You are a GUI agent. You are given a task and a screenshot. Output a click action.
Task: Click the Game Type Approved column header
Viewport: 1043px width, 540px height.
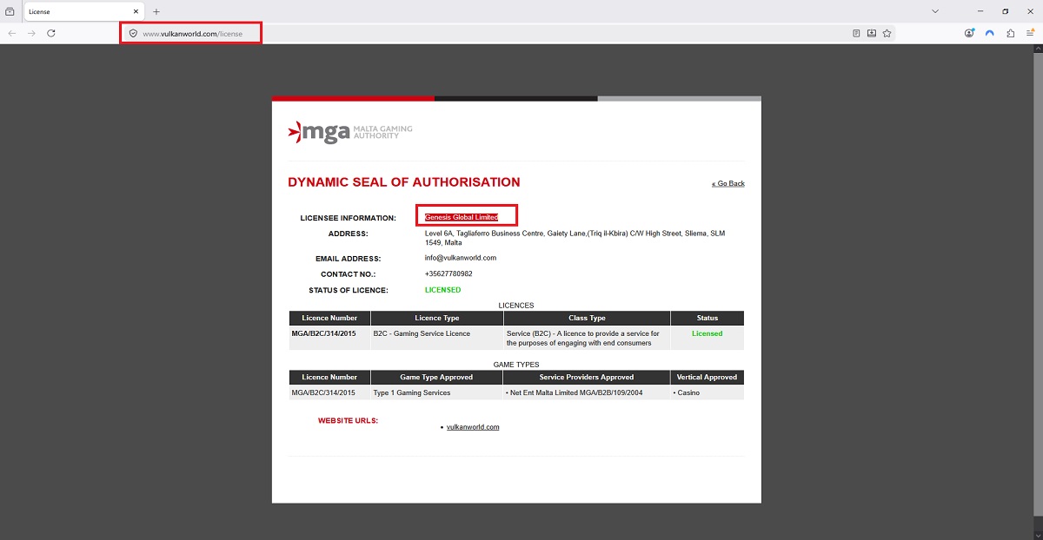coord(437,377)
